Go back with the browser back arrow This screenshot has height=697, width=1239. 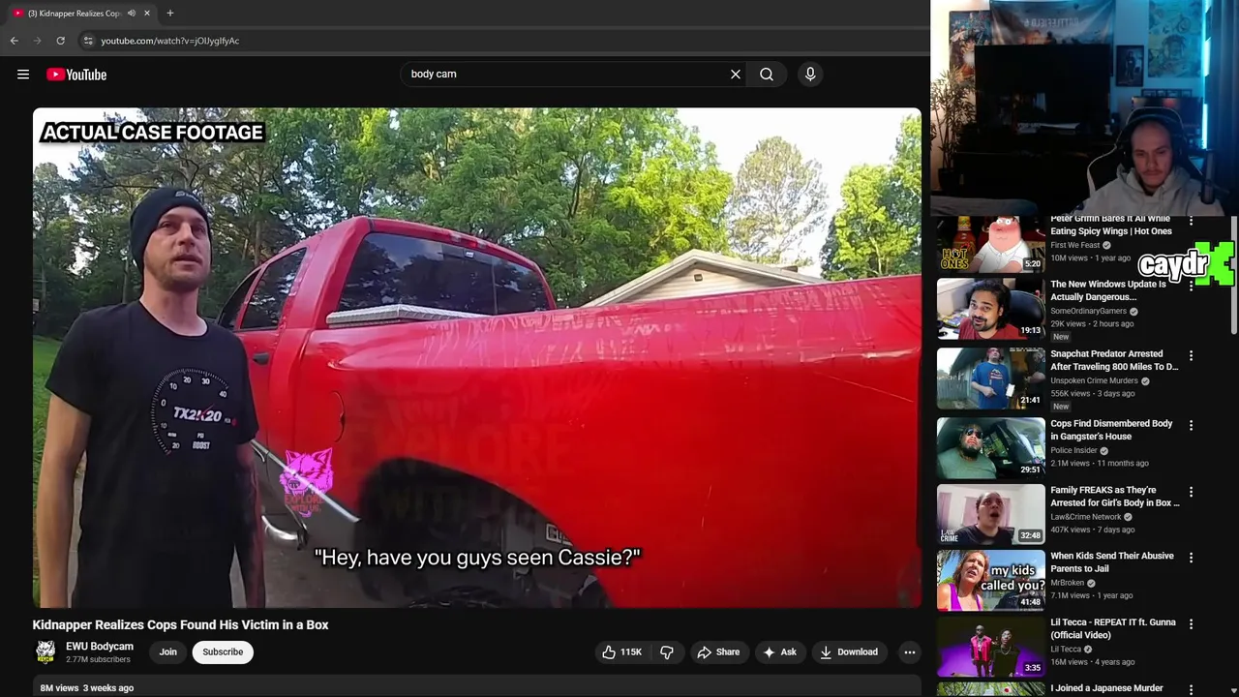tap(15, 41)
